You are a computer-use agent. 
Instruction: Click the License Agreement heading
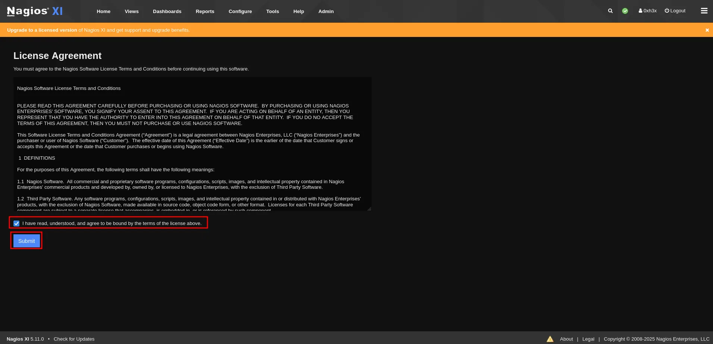click(57, 56)
